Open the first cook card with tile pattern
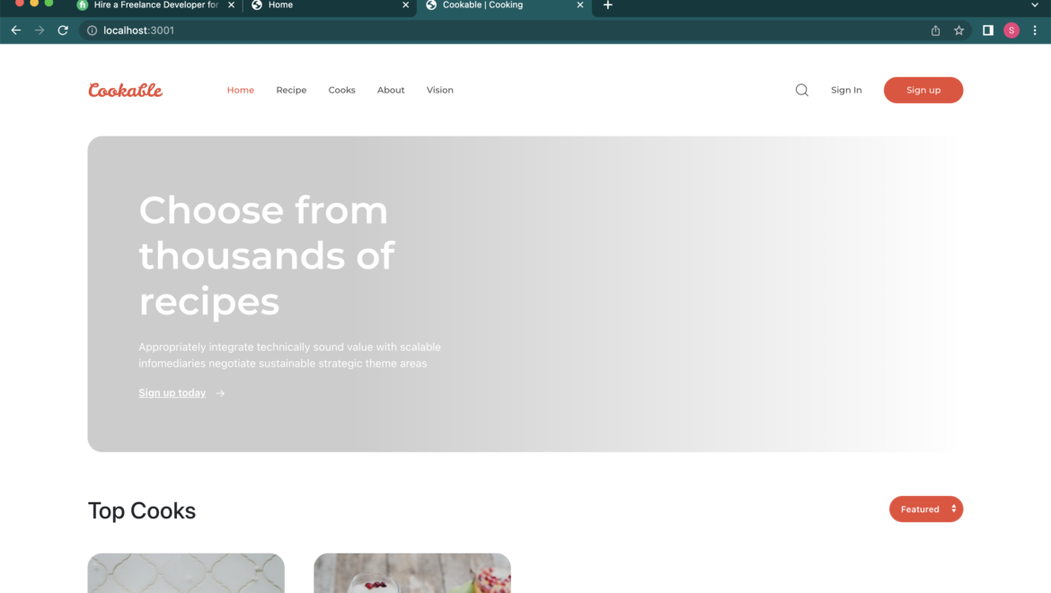 coord(186,573)
